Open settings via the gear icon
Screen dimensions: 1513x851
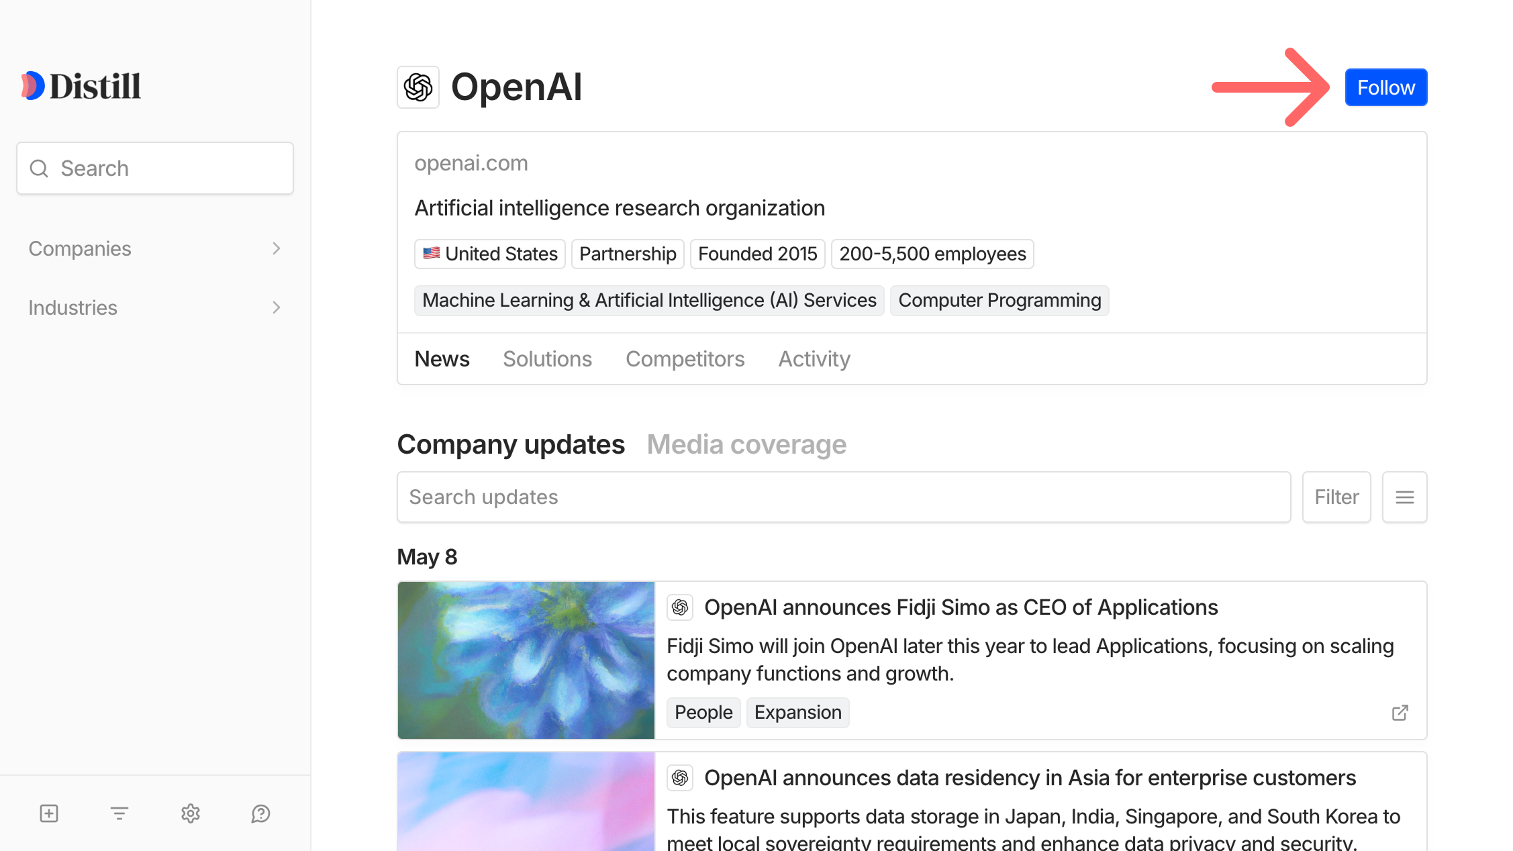[x=190, y=813]
